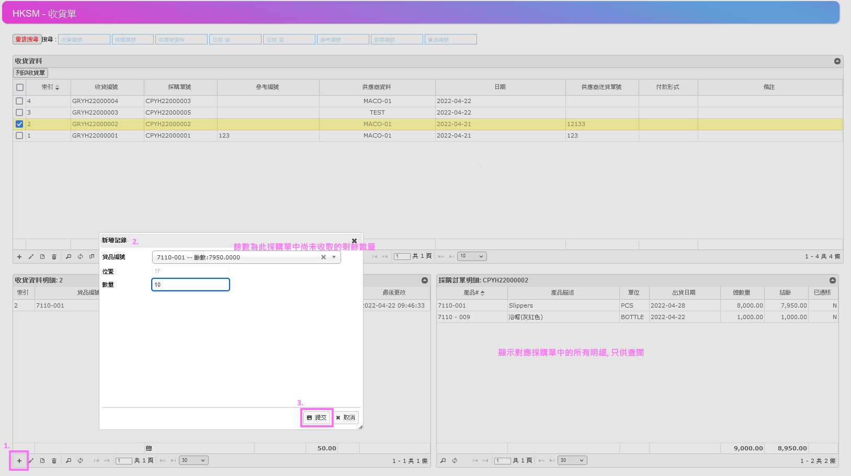This screenshot has height=476, width=851.
Task: Close the 新增記錄 dialog with X
Action: (354, 241)
